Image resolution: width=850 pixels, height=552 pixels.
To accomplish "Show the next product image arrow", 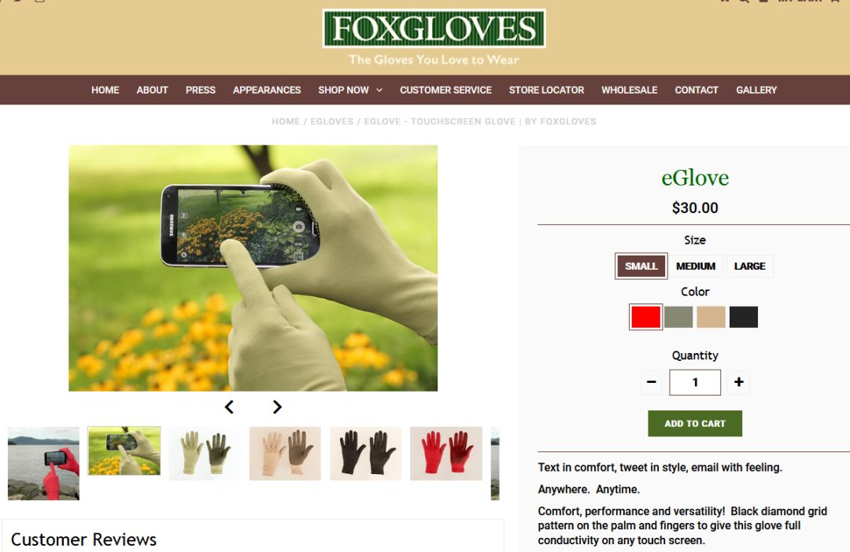I will pyautogui.click(x=277, y=407).
